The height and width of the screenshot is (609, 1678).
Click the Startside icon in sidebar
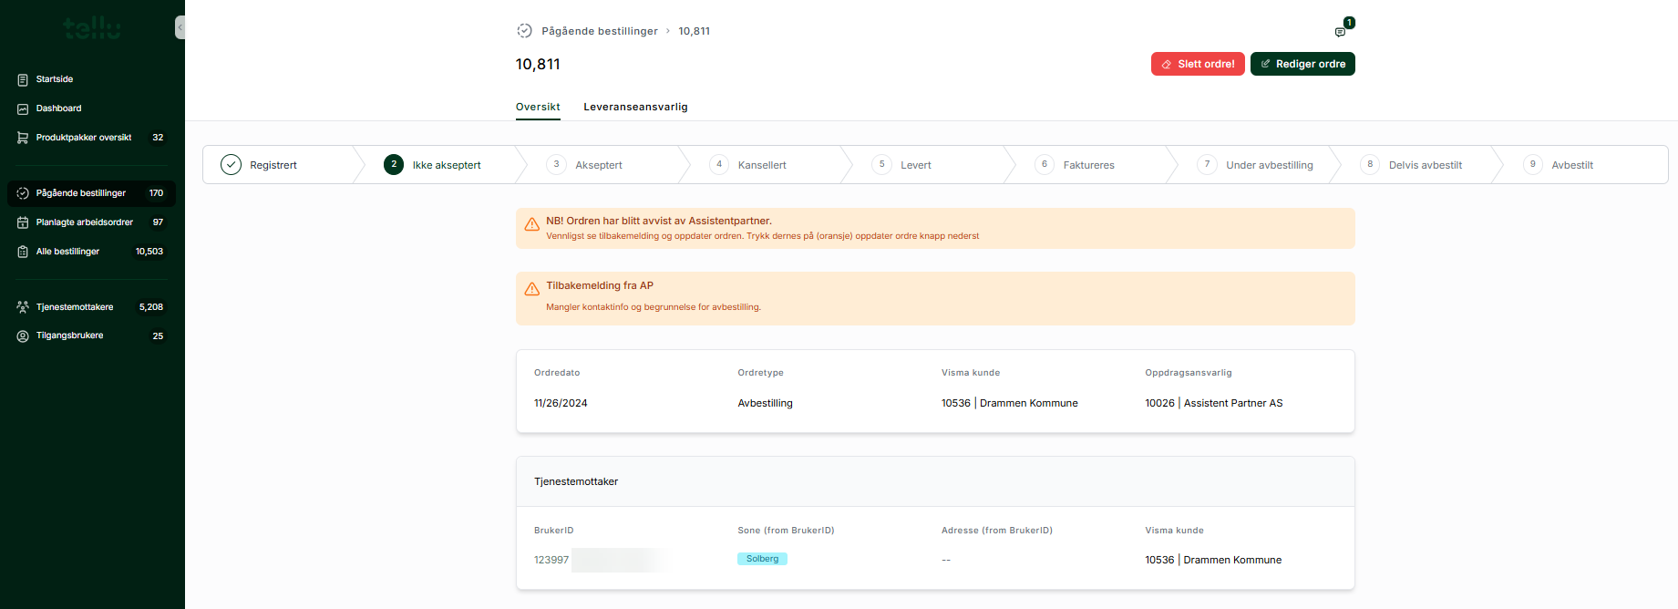coord(23,80)
